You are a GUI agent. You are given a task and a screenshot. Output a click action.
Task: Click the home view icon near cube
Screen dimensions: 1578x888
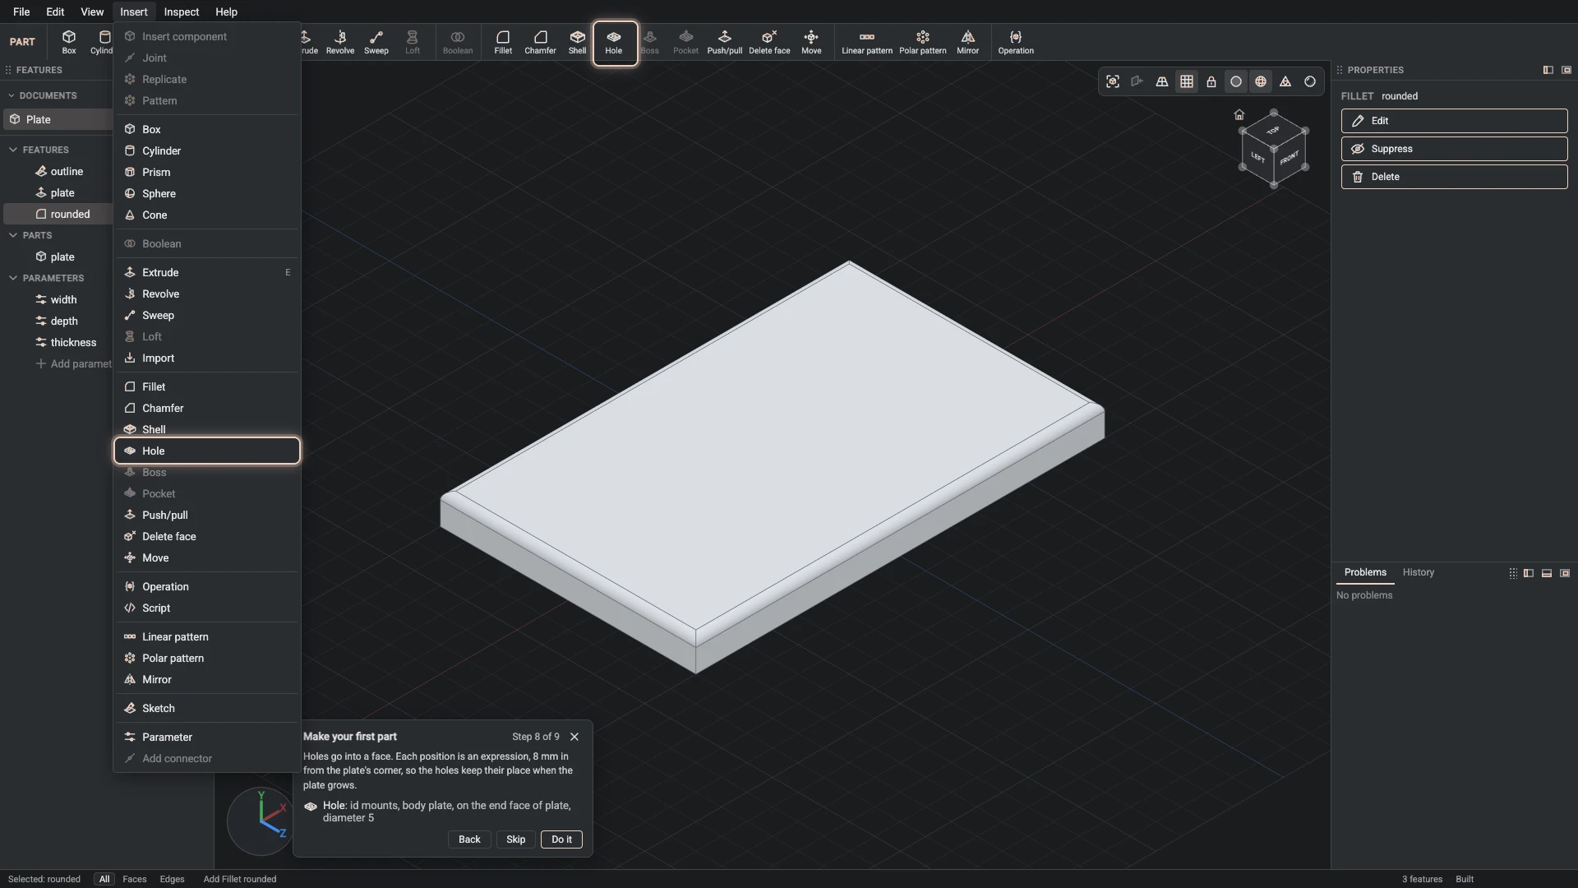1239,114
